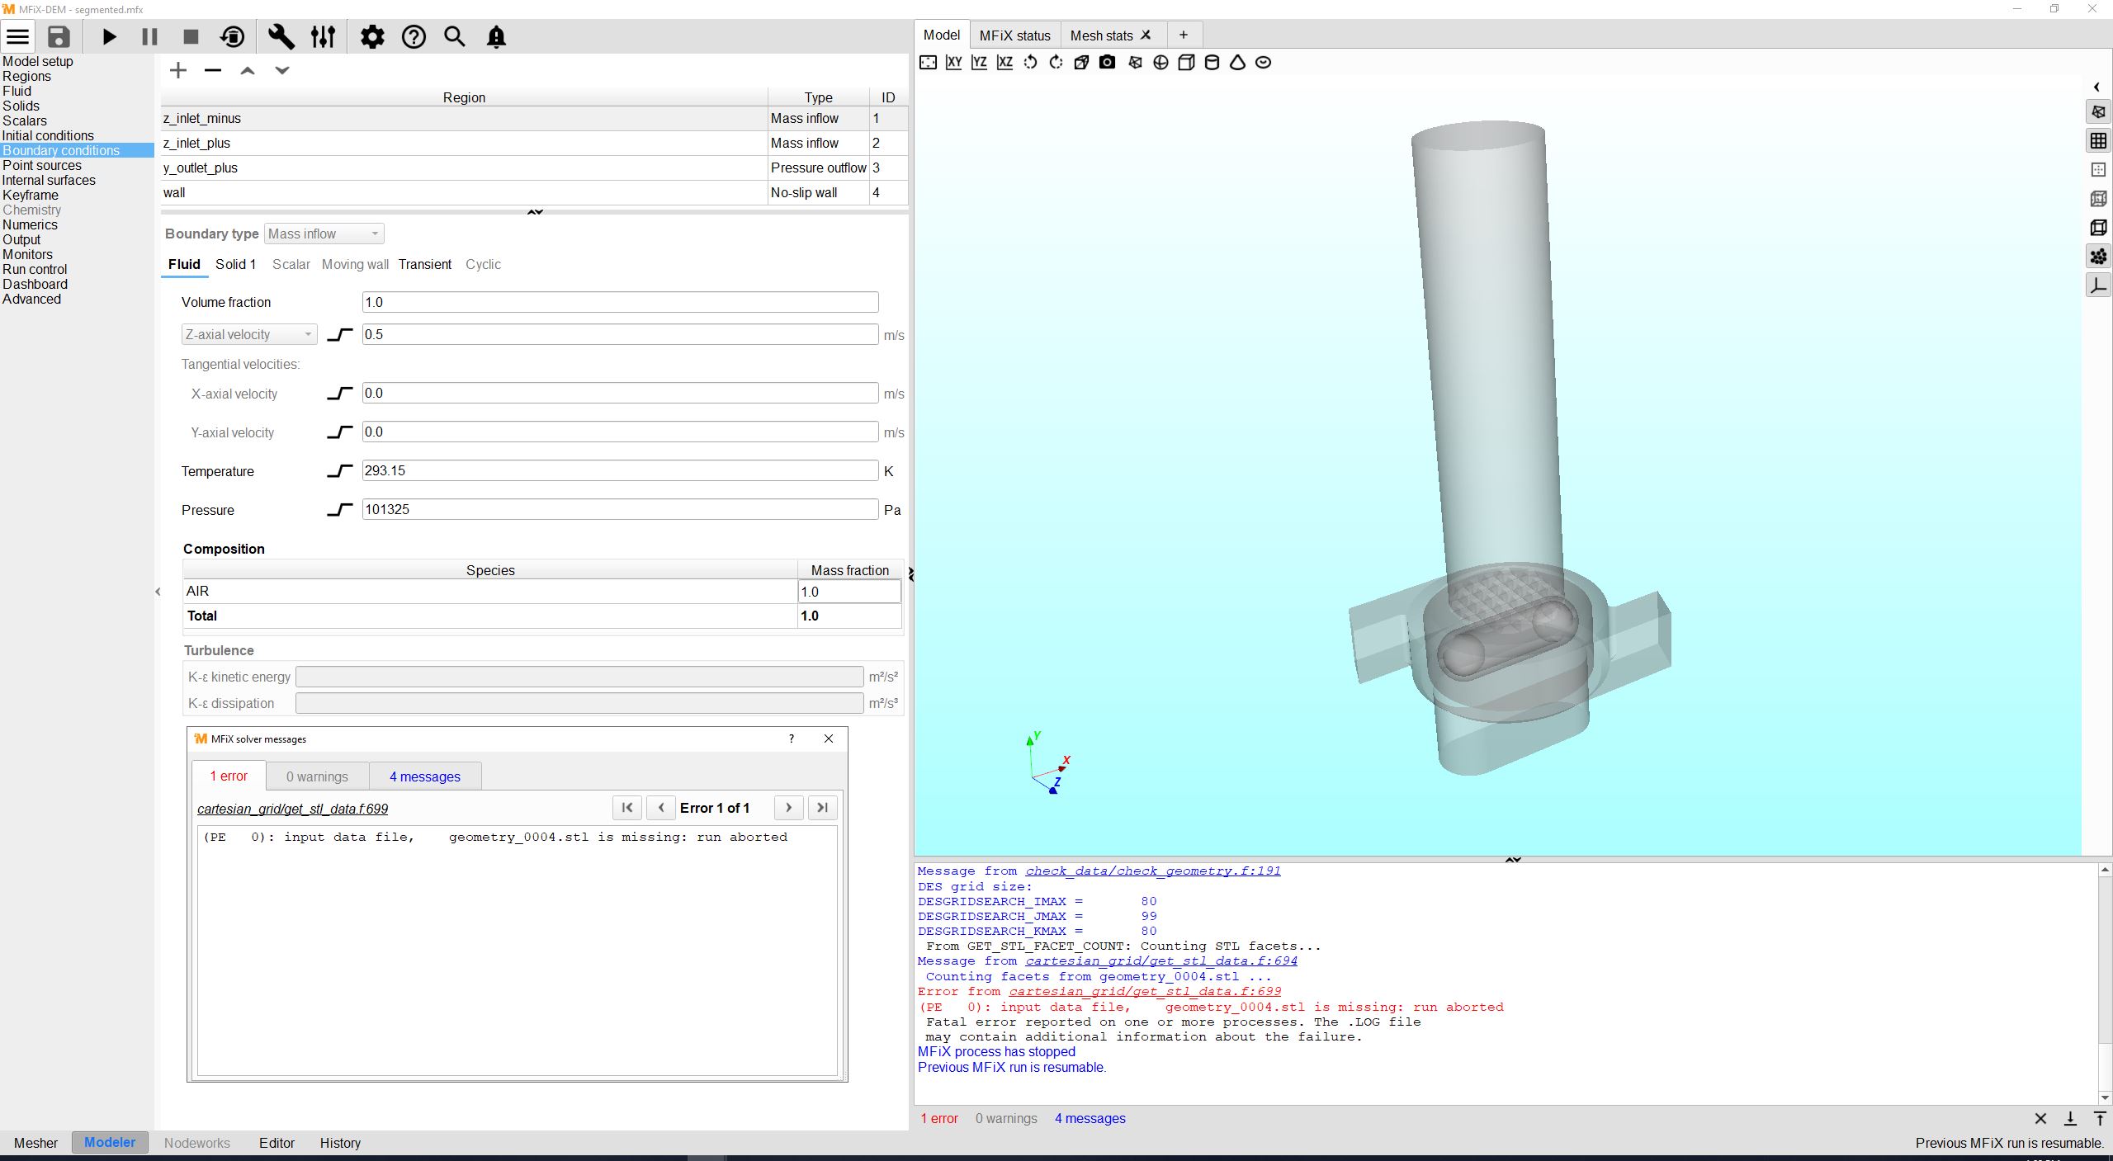Click the Save project icon

59,37
